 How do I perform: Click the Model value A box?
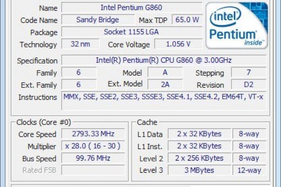tap(165, 73)
